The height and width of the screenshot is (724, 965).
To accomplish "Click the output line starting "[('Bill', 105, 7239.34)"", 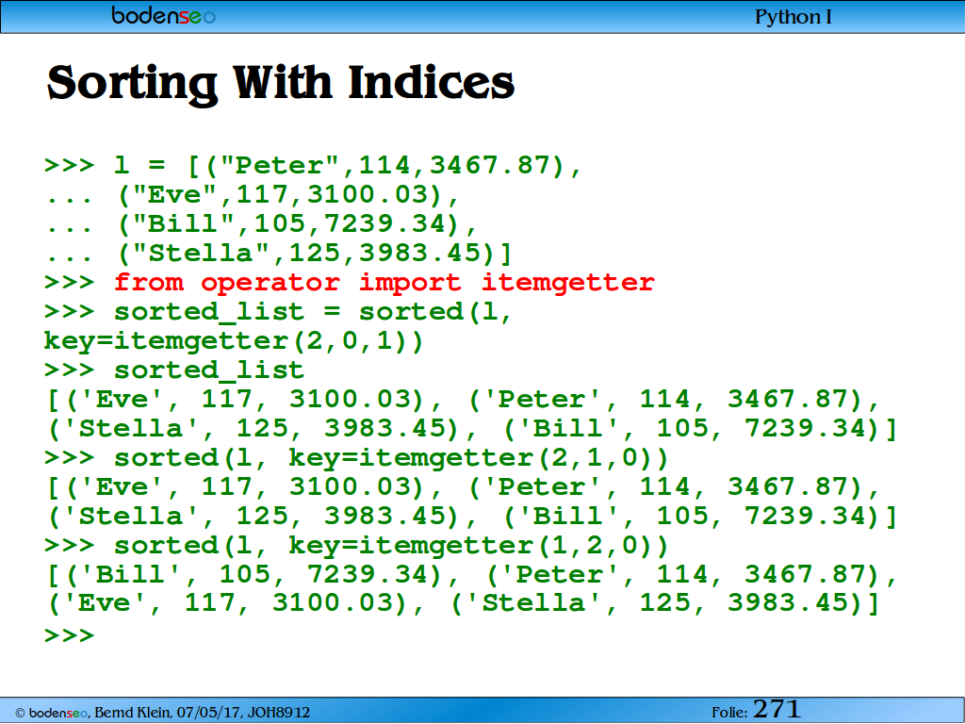I will tap(472, 575).
